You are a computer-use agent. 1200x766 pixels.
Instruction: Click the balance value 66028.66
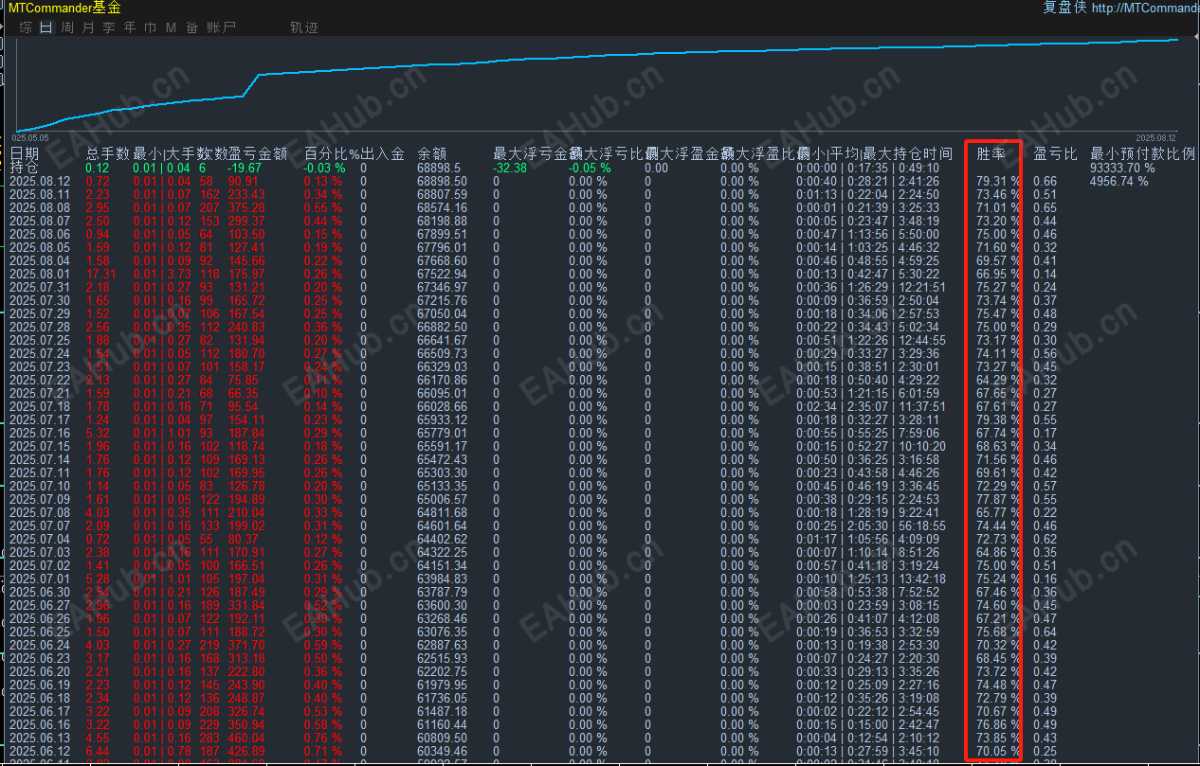442,406
